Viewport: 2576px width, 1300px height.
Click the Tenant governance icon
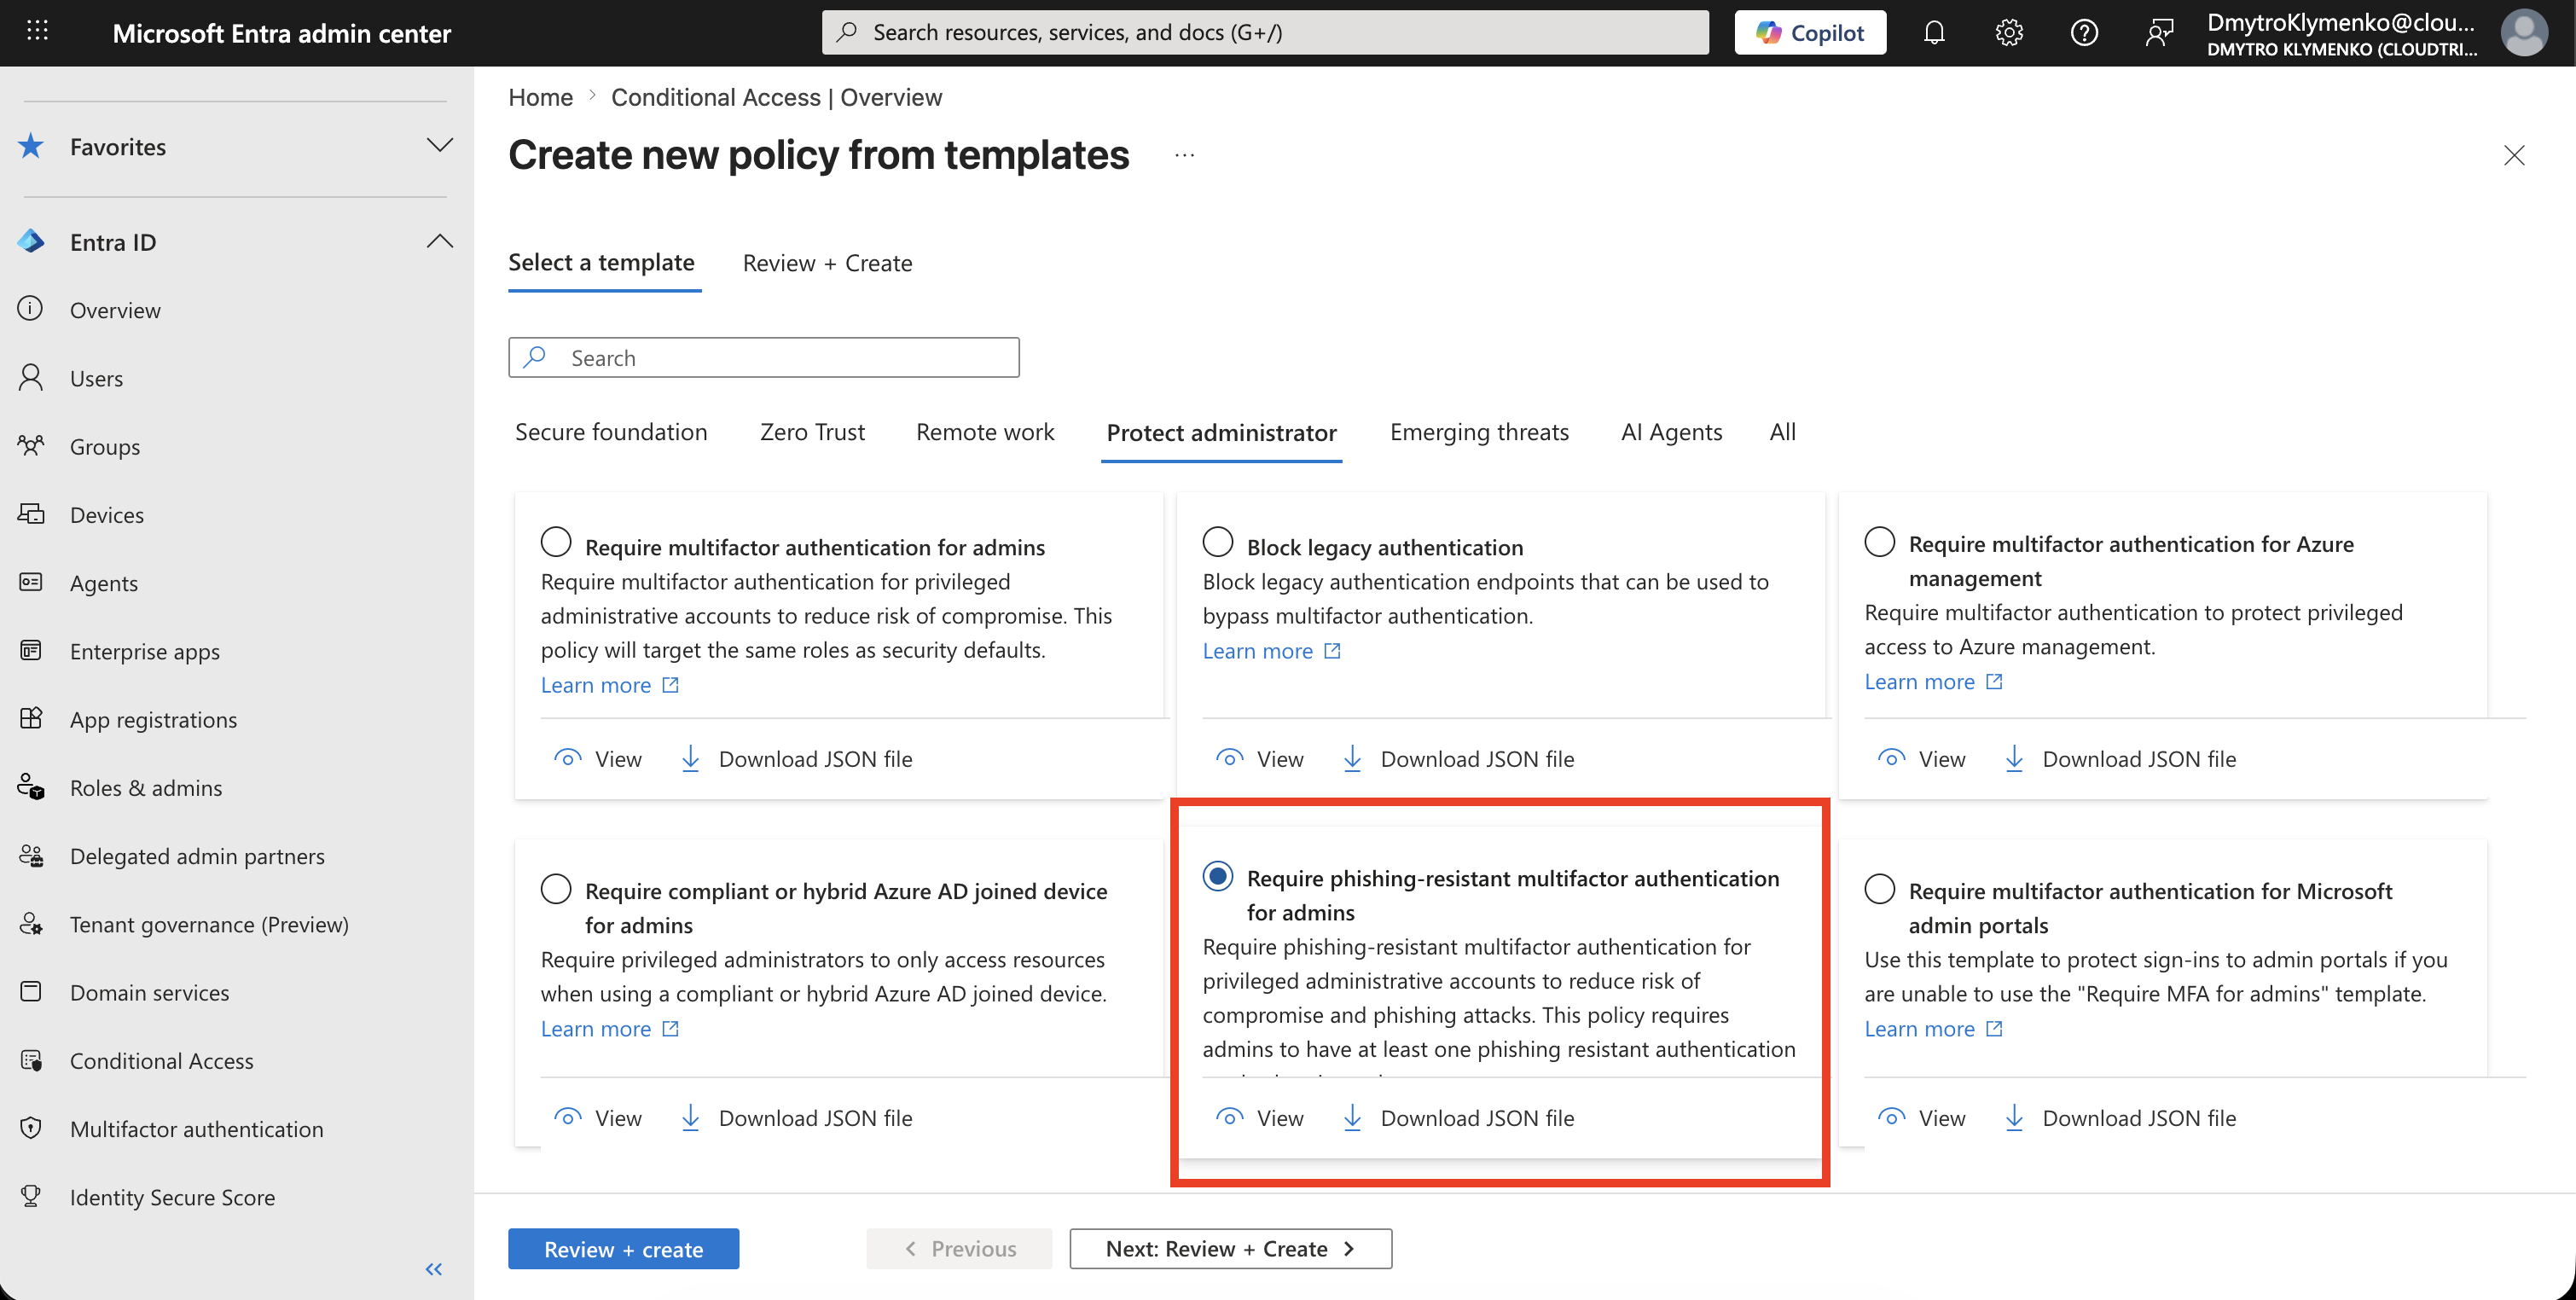[31, 923]
